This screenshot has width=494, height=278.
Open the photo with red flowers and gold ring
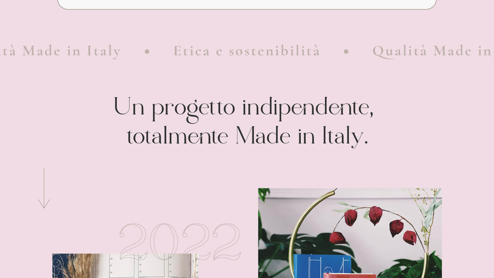[x=350, y=233]
